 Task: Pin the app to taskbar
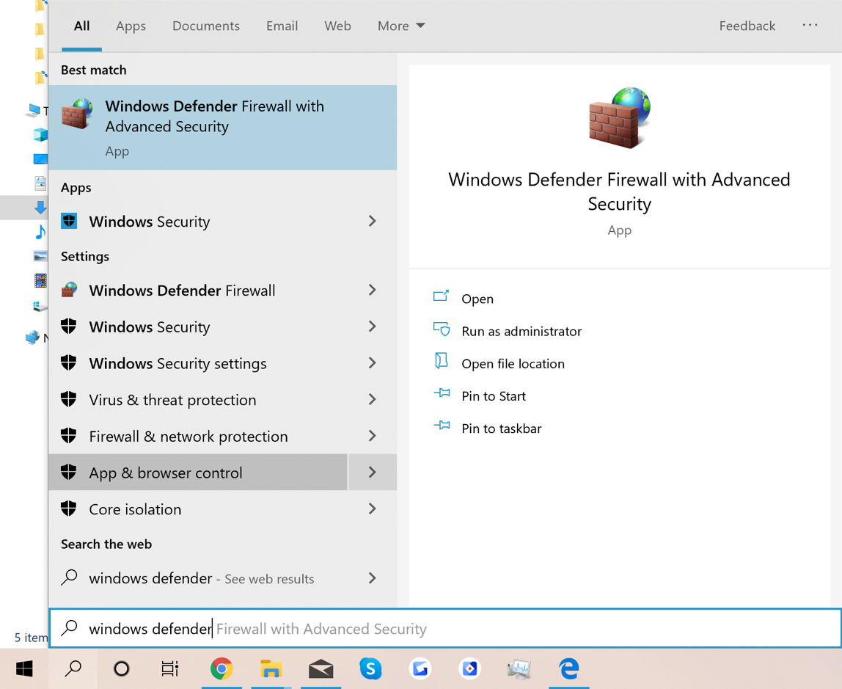[x=502, y=428]
